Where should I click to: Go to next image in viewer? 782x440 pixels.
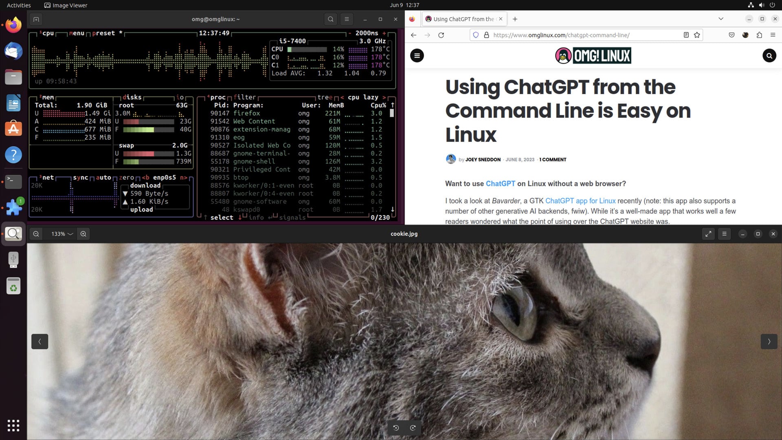769,341
